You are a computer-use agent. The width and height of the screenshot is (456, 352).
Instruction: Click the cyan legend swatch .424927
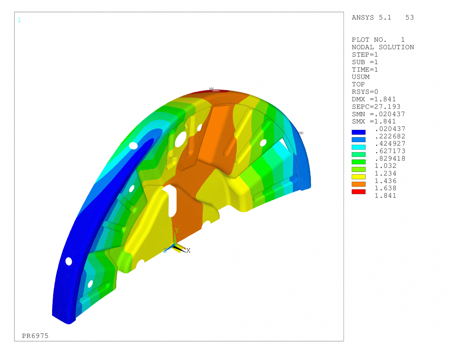[x=358, y=147]
